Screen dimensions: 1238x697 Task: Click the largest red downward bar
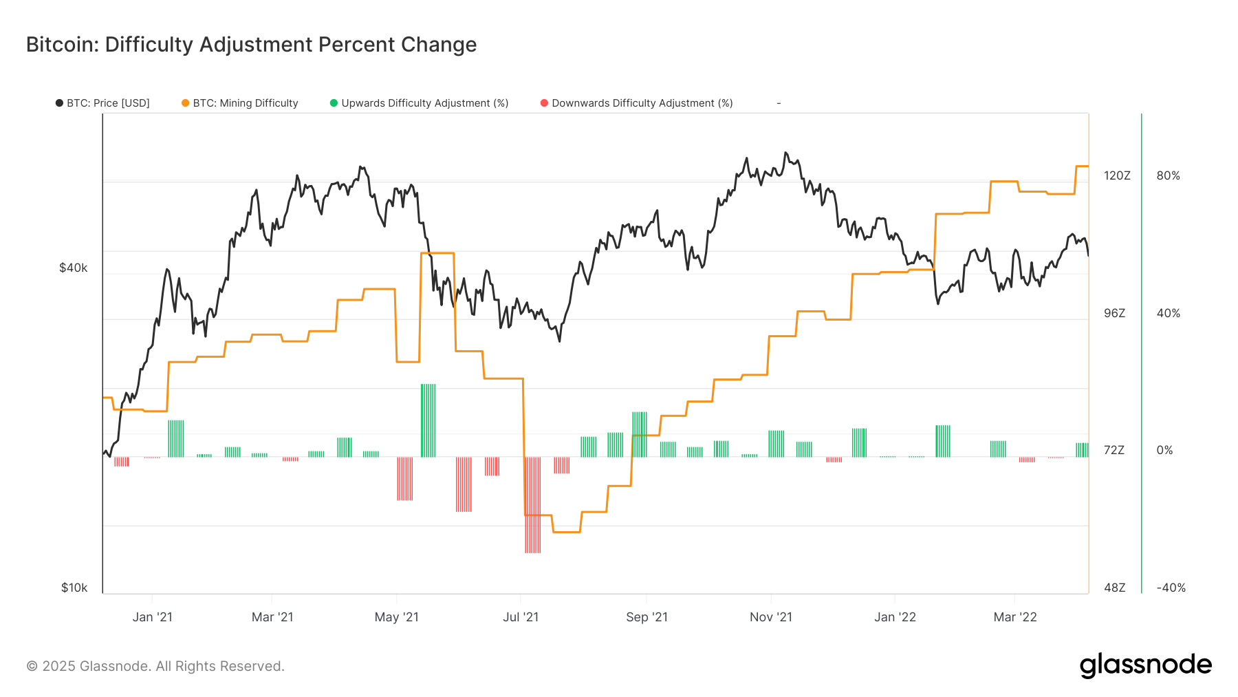(532, 504)
